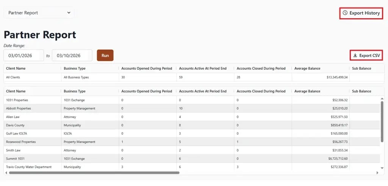Click the Average Balance column header
The height and width of the screenshot is (186, 388).
[x=307, y=91]
